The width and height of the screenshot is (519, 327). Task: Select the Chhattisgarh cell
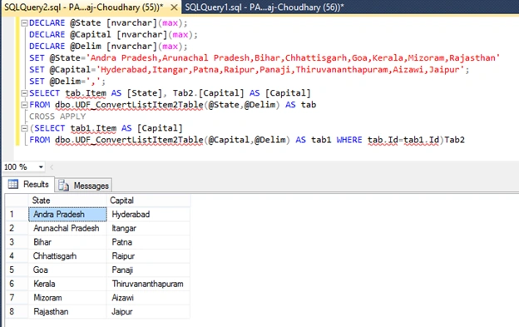(x=67, y=255)
